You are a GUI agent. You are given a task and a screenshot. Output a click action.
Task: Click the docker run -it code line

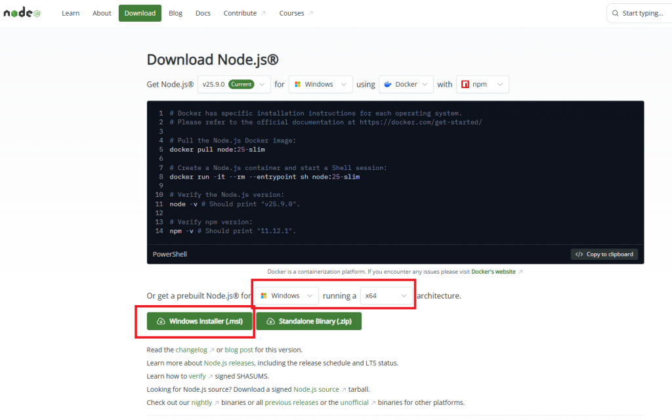click(264, 177)
